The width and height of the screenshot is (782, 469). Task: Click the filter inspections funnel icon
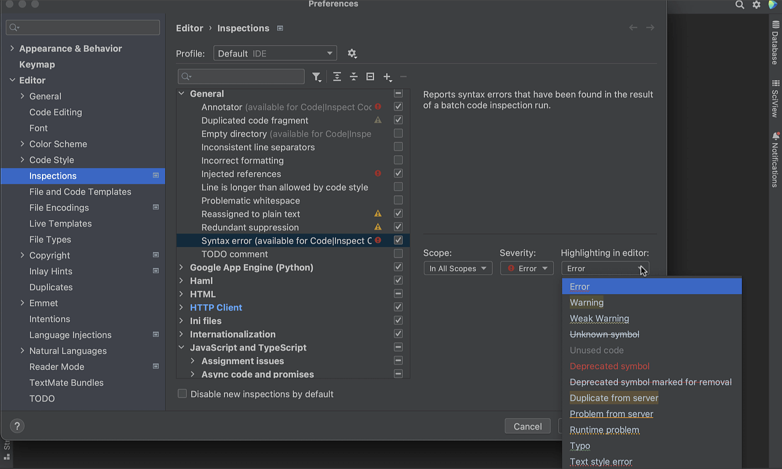(316, 77)
